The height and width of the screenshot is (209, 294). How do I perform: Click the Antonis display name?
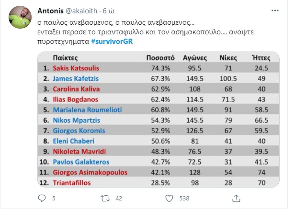coord(50,11)
